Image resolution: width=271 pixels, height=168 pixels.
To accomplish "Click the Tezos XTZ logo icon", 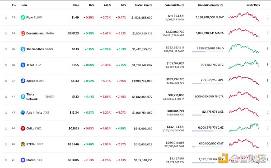I will click(23, 65).
